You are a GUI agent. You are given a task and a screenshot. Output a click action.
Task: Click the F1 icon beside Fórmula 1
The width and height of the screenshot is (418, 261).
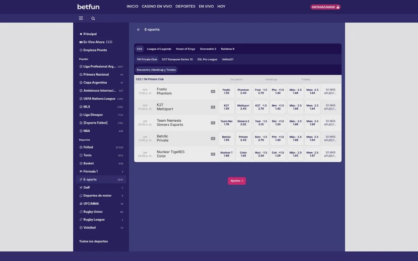(x=81, y=171)
